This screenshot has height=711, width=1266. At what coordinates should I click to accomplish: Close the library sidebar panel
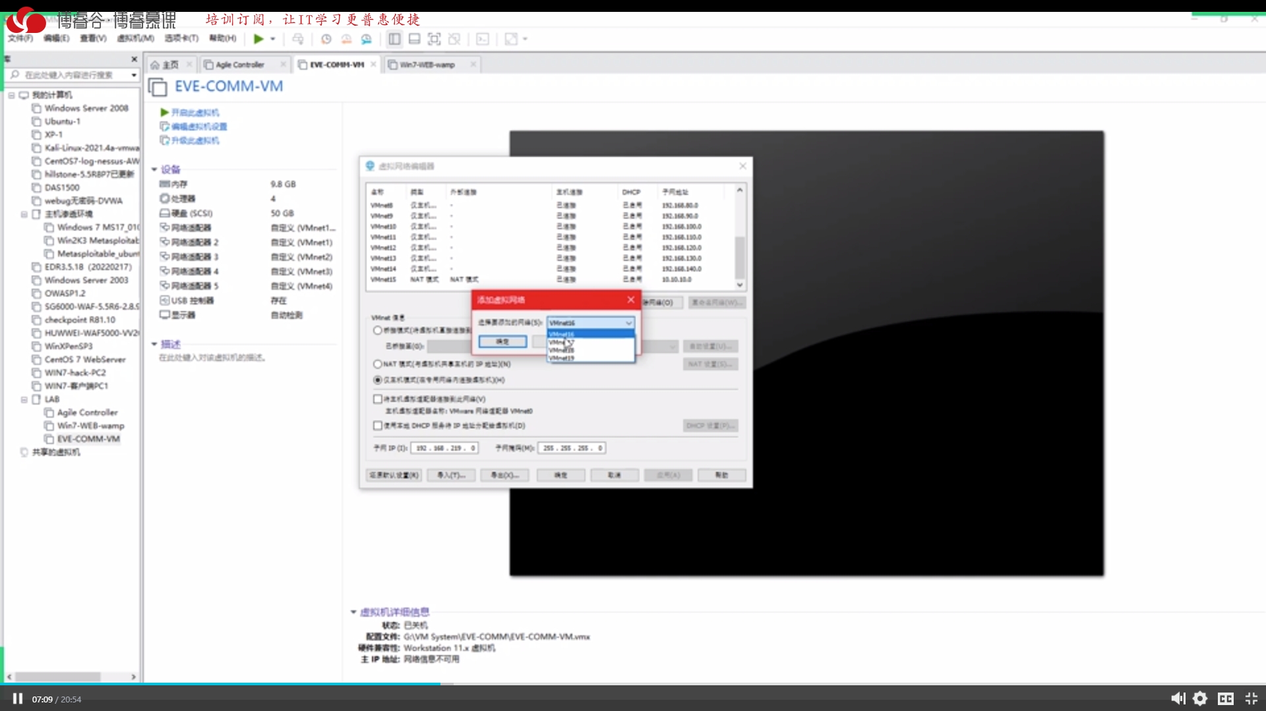(134, 59)
